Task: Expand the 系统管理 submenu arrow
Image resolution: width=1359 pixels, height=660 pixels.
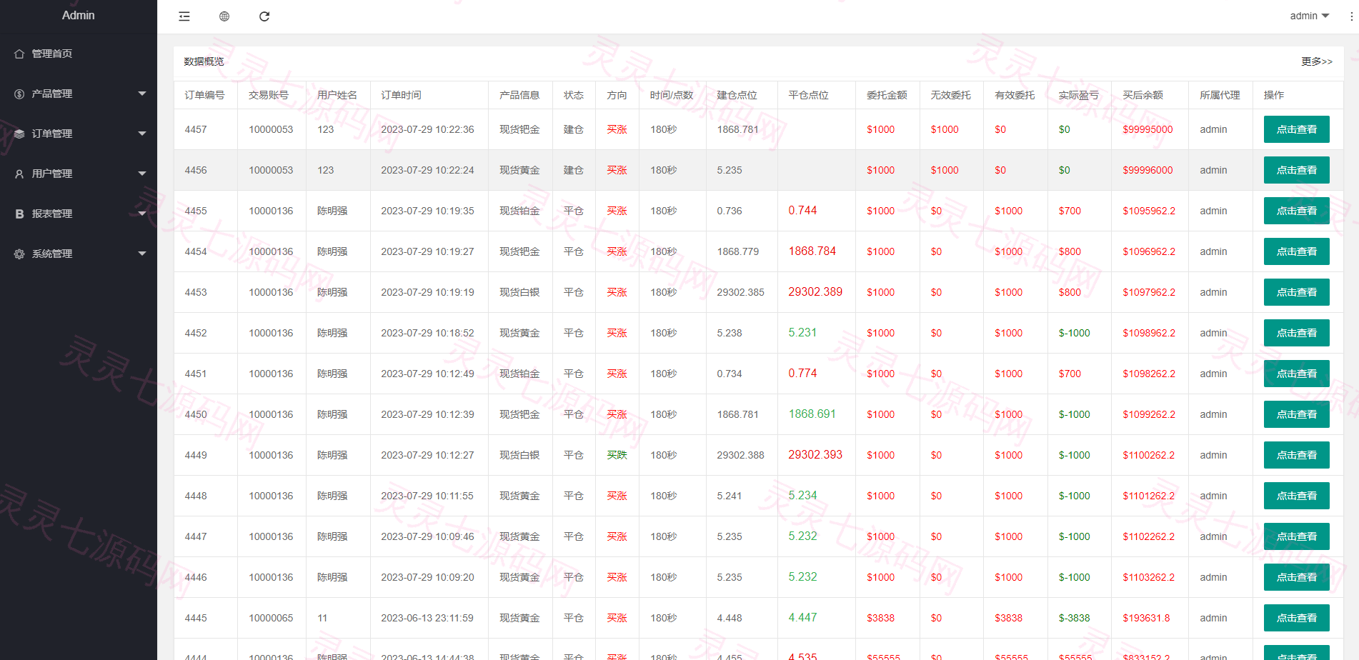Action: pos(142,254)
